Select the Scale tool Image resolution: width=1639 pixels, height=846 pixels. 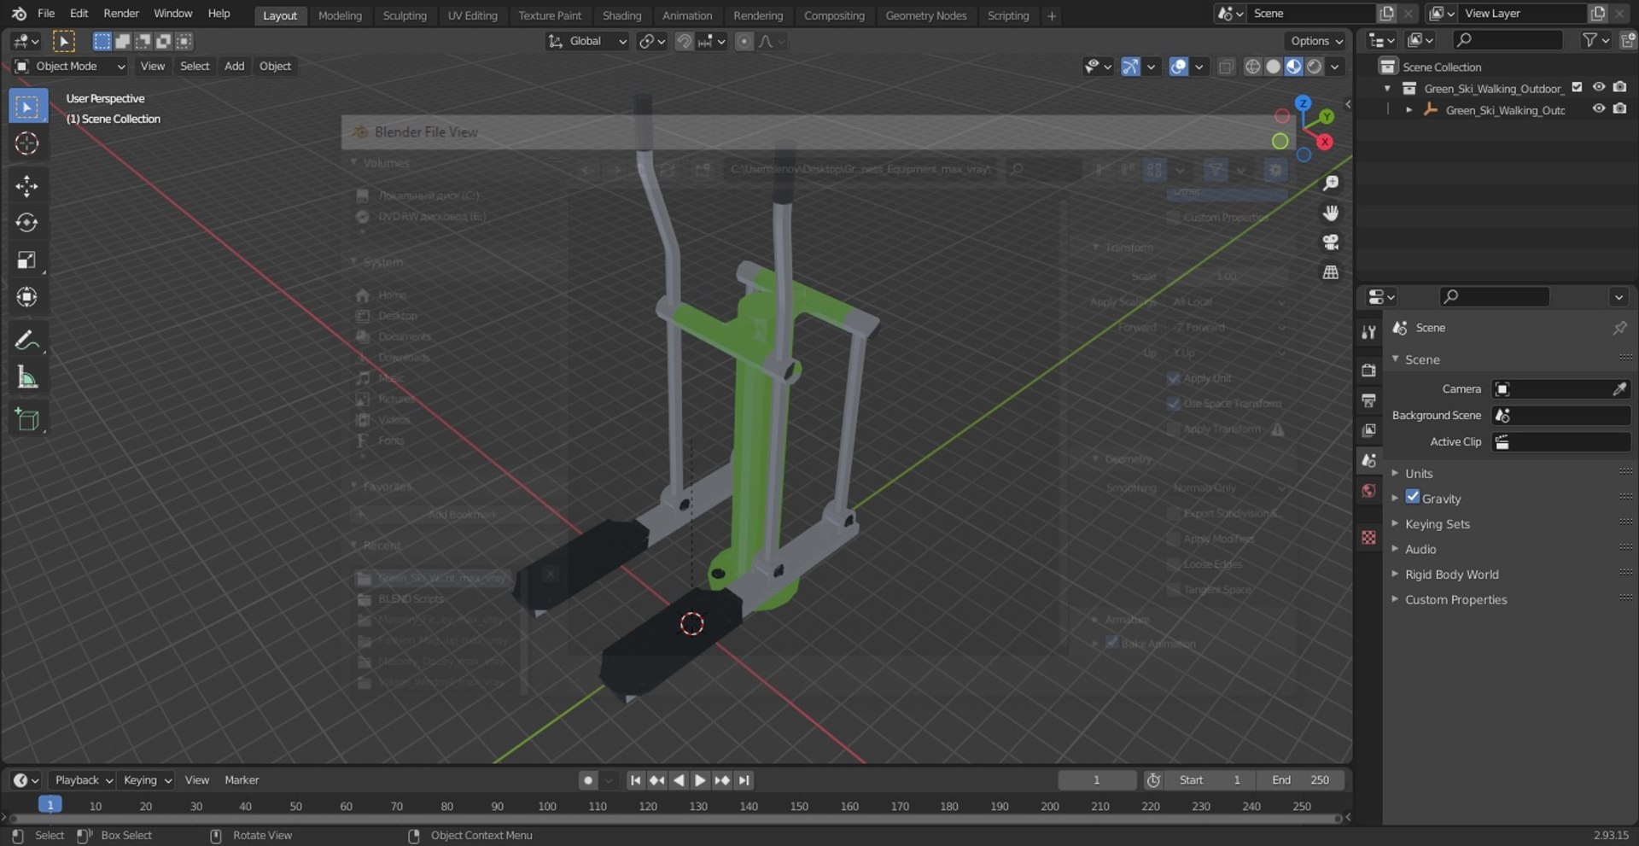(27, 260)
